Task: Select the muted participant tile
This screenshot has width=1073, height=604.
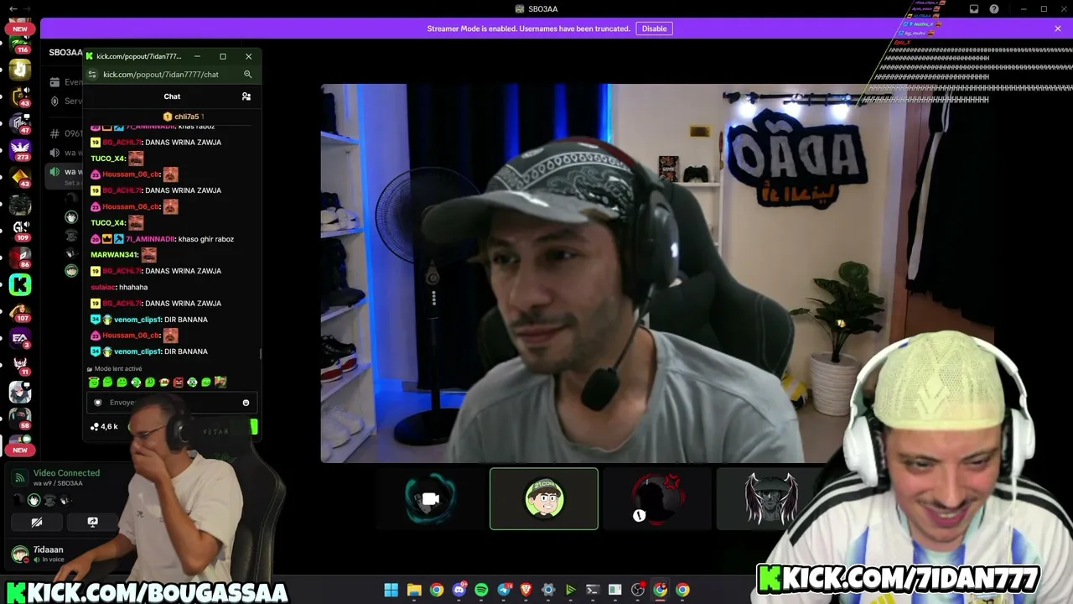Action: (657, 499)
